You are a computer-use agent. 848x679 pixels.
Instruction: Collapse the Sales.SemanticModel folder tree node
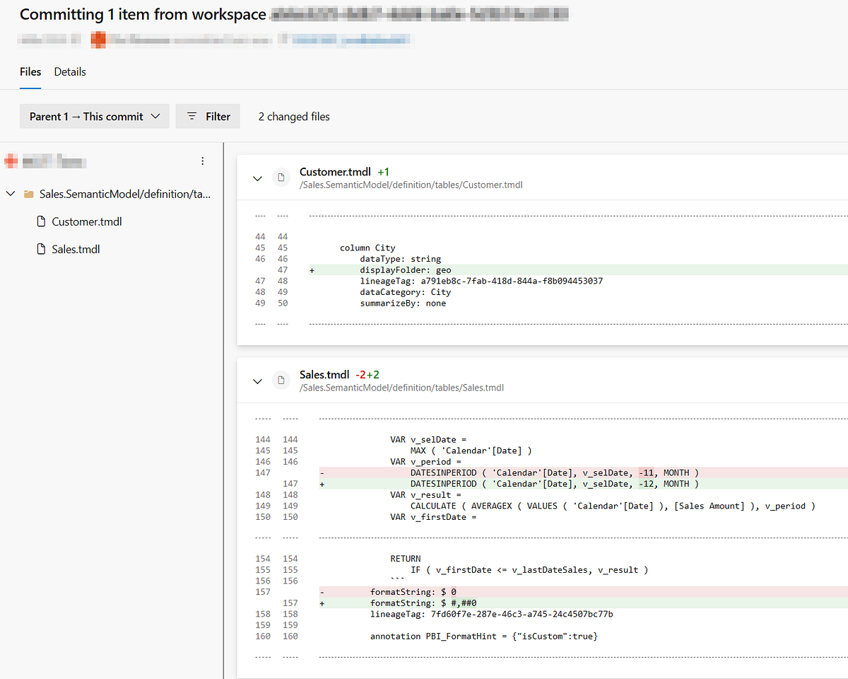[11, 194]
